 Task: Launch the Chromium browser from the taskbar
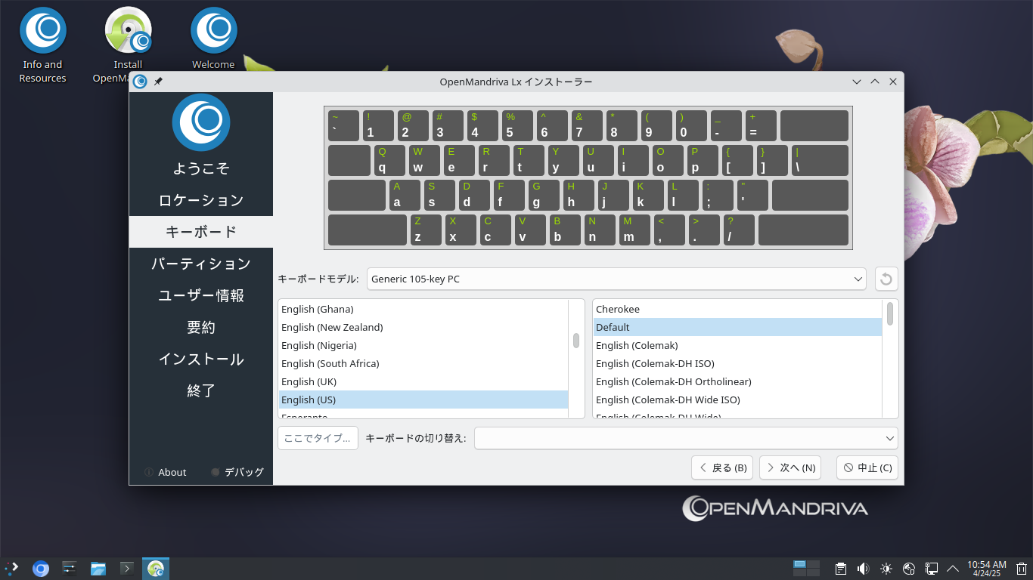point(41,569)
